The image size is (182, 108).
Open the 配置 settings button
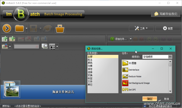point(168,28)
